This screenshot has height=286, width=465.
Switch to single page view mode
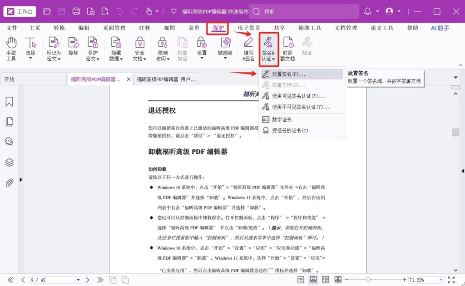point(301,280)
